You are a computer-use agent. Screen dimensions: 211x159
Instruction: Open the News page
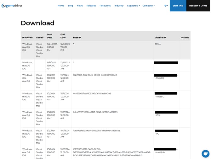(x=80, y=6)
